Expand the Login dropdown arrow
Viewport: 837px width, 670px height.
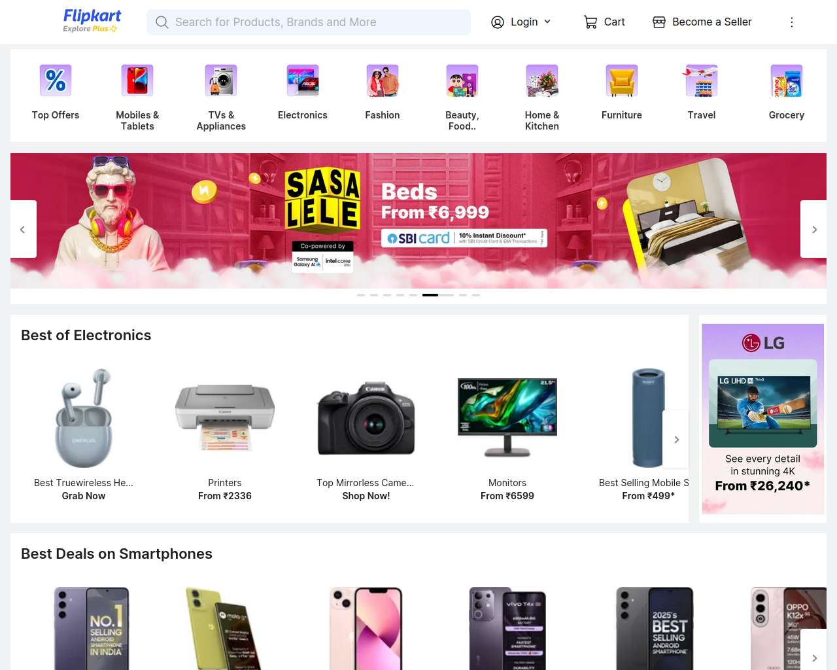click(547, 22)
